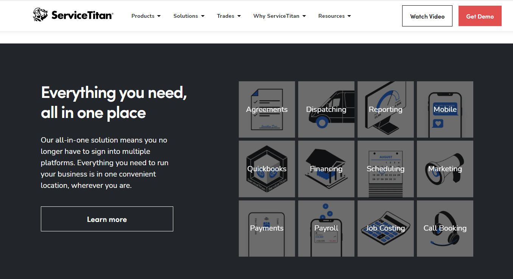Screen dimensions: 513x279
Task: Click the paragraph starting 'Our all-in-one solution'
Action: (x=105, y=163)
